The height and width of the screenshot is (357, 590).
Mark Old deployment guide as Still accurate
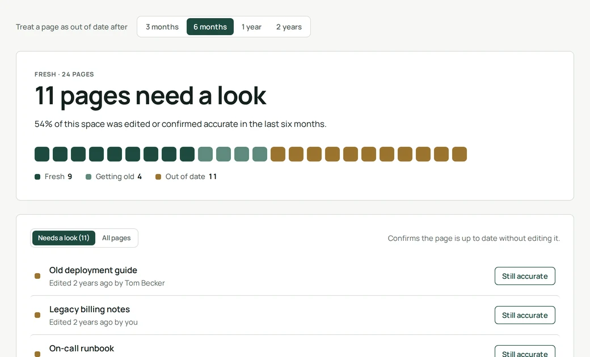[525, 276]
